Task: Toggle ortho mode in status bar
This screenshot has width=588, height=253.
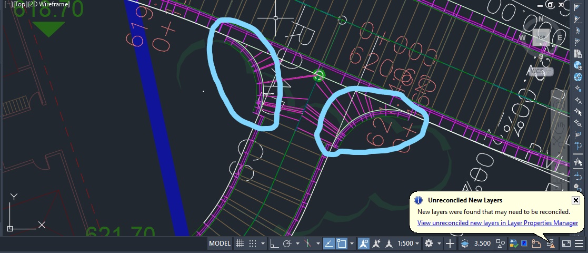Action: click(274, 244)
